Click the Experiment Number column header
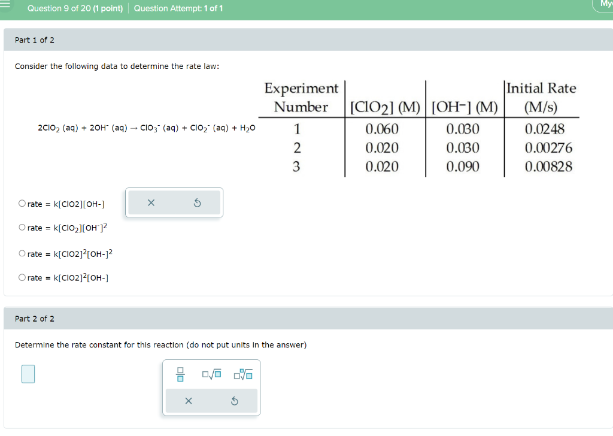 click(x=301, y=98)
